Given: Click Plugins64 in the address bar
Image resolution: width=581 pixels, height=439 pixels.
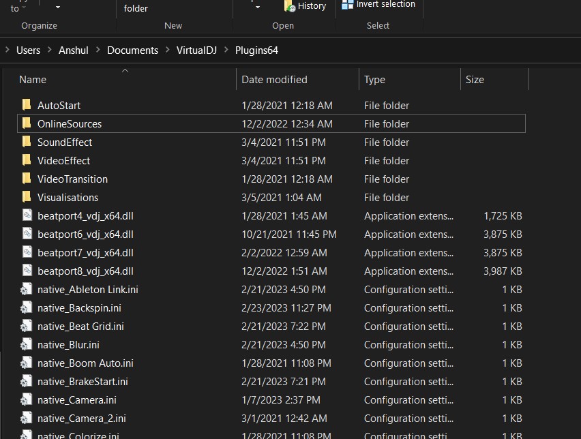Looking at the screenshot, I should click(256, 50).
